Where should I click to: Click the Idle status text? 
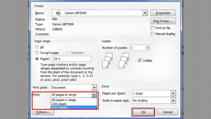click(x=55, y=19)
